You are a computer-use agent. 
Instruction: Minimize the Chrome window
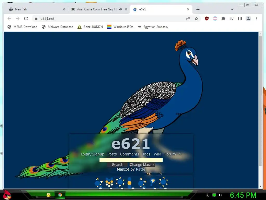tap(241, 5)
